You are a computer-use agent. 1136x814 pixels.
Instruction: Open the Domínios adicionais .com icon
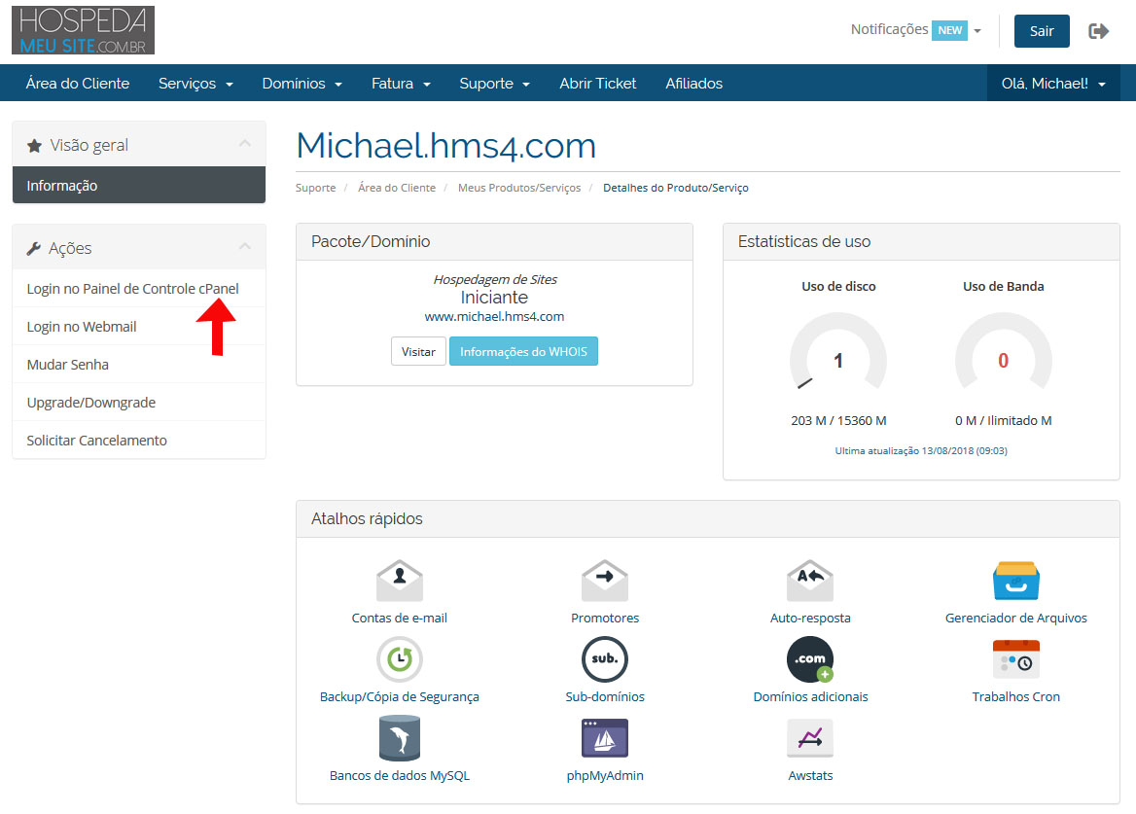coord(810,659)
